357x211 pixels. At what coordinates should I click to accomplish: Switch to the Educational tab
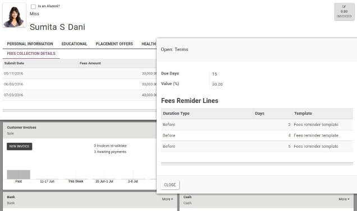pyautogui.click(x=74, y=44)
